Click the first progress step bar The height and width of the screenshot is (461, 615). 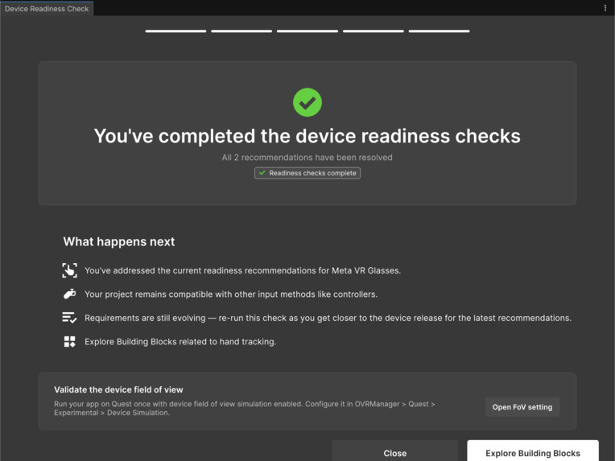(175, 31)
